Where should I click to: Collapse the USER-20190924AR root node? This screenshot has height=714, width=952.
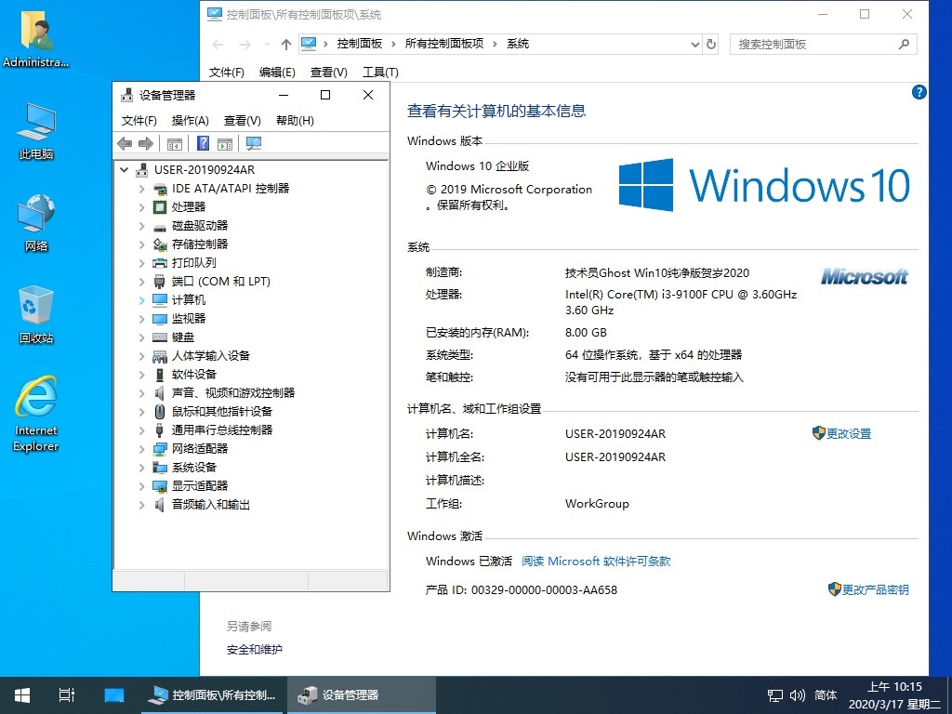125,170
